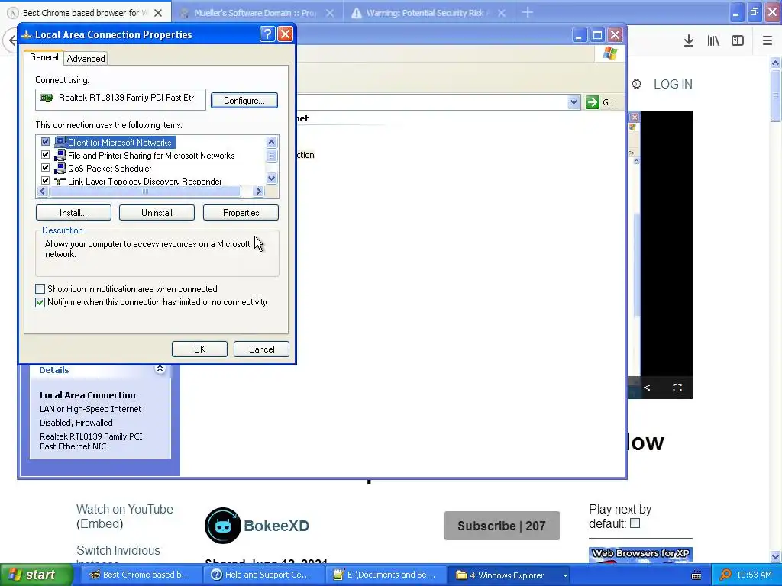Screen dimensions: 782x586
Task: Toggle File and Printer Sharing checkbox
Action: 45,155
